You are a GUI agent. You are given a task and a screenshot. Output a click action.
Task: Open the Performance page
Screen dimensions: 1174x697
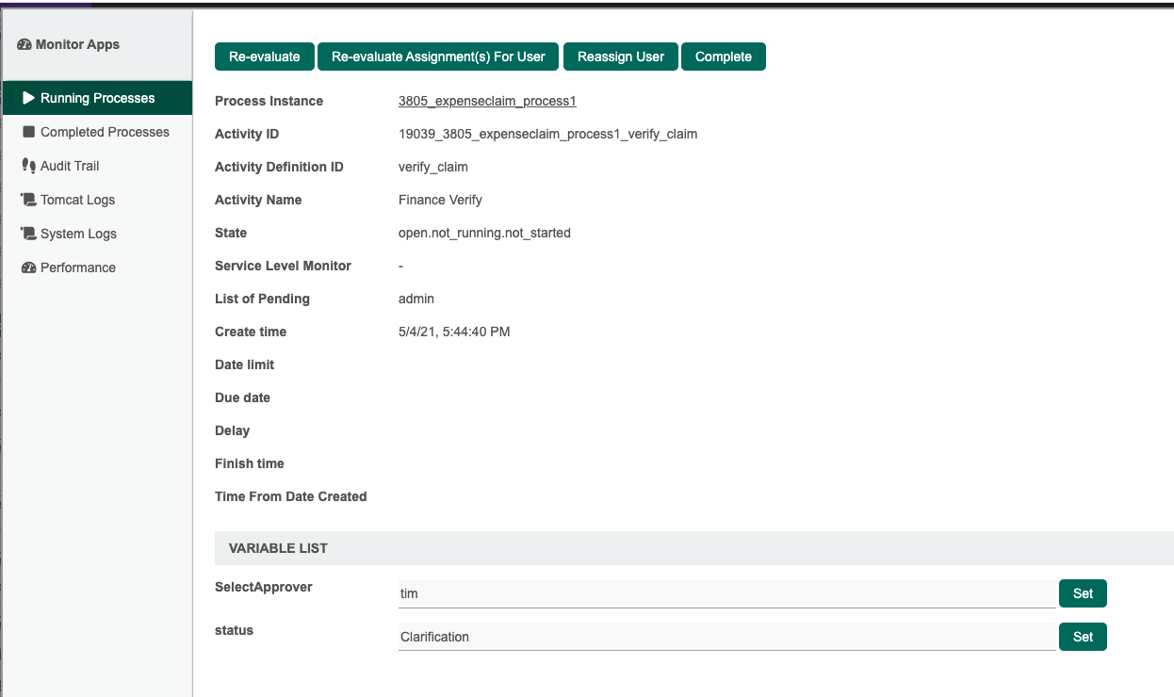pos(97,267)
